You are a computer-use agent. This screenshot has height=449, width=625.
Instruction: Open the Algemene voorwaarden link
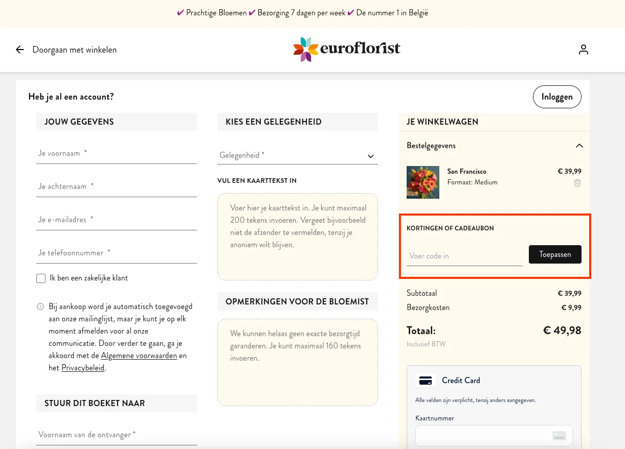coord(139,355)
